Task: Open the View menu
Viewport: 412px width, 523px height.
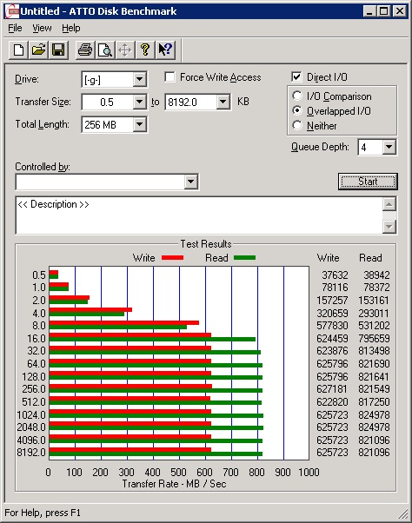Action: click(x=42, y=28)
